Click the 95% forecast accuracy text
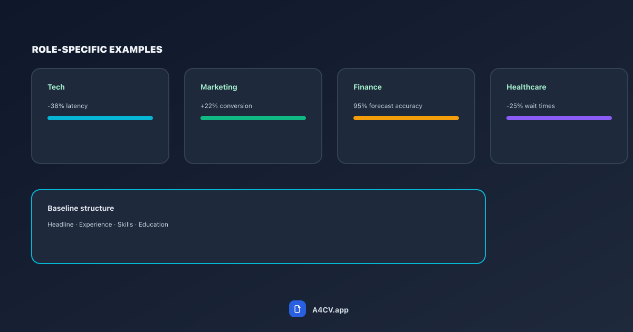Viewport: 633px width, 332px height. 388,106
